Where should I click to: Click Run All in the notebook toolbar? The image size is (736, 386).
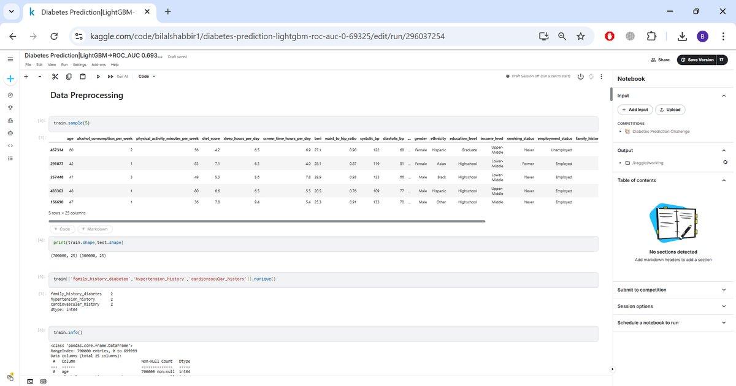118,77
